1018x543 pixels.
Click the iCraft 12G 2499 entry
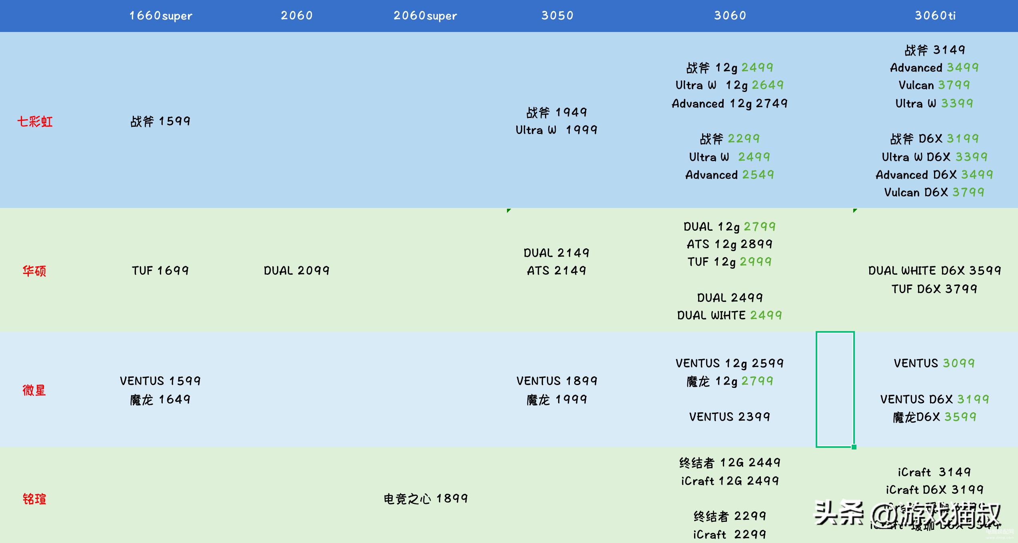pyautogui.click(x=730, y=481)
